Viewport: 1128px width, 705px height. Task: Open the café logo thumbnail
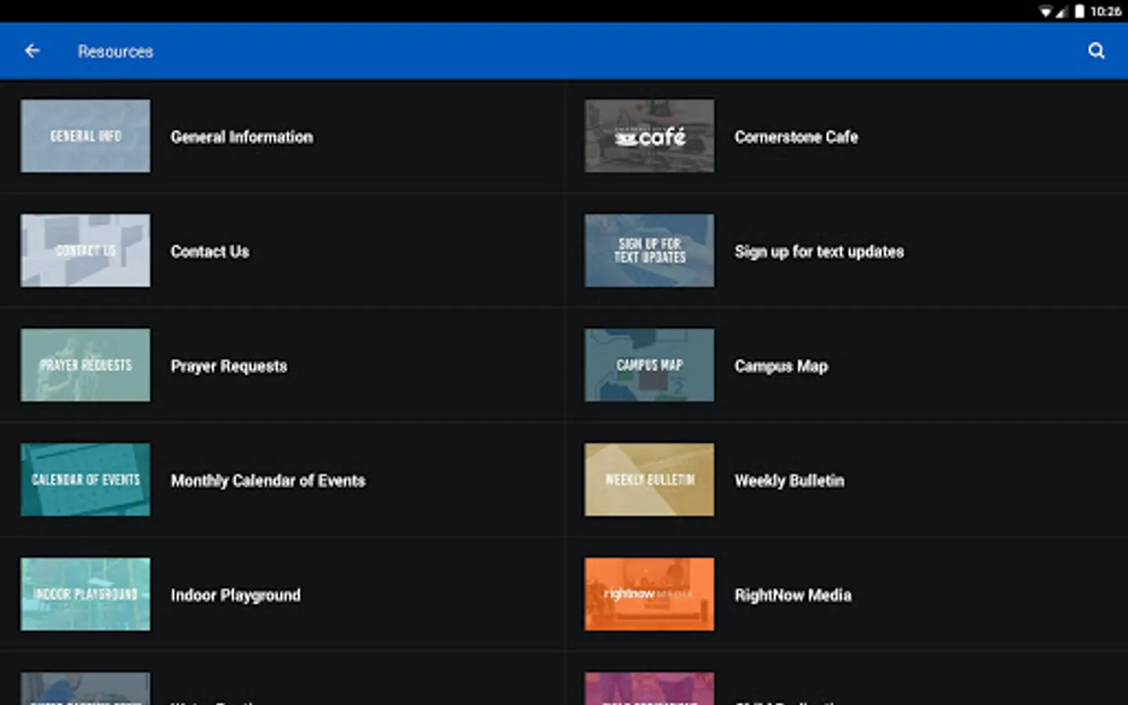(x=649, y=136)
